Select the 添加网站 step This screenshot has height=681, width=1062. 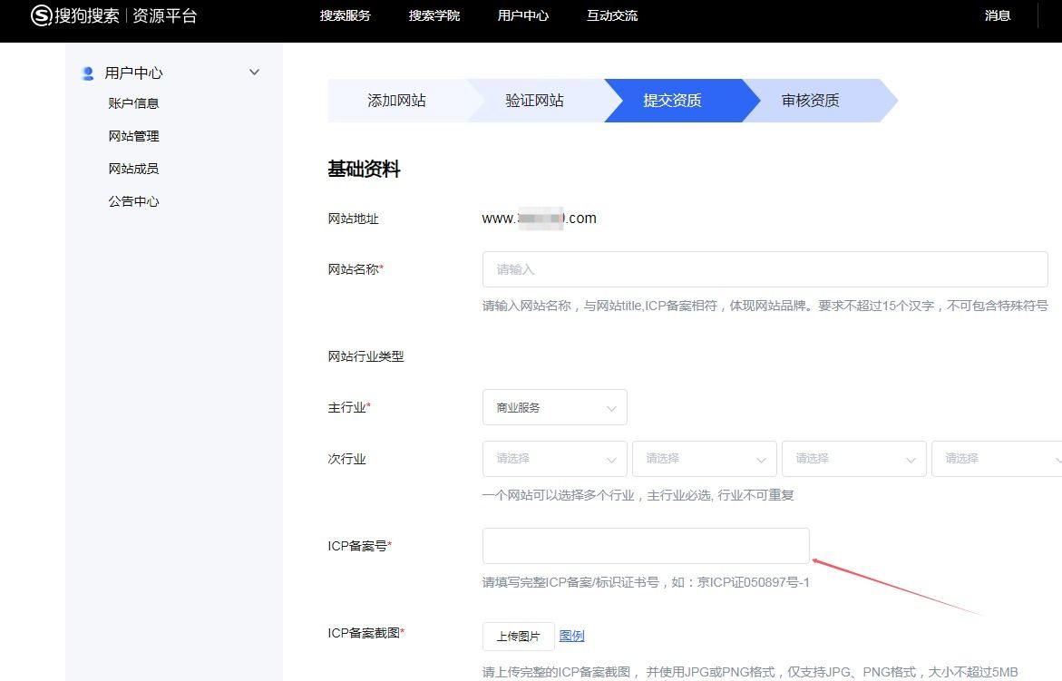pyautogui.click(x=397, y=100)
